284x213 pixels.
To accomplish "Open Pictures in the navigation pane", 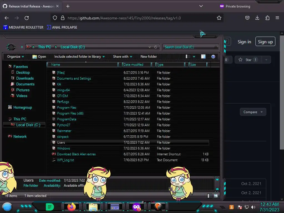I will [23, 90].
